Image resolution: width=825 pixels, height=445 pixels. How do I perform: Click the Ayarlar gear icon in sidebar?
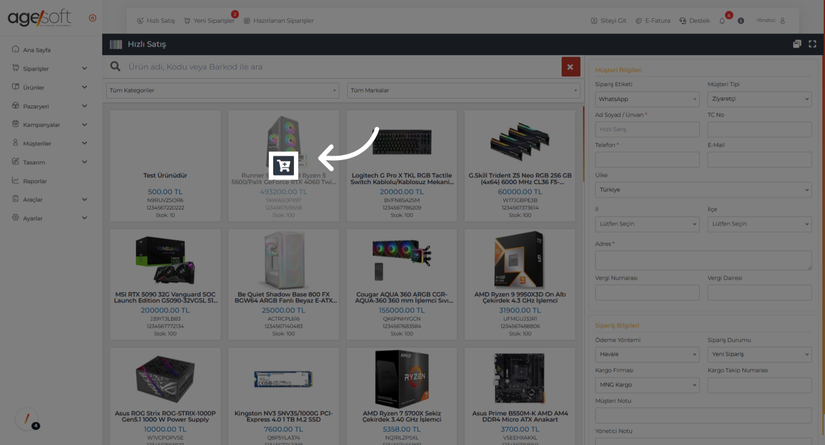click(15, 218)
